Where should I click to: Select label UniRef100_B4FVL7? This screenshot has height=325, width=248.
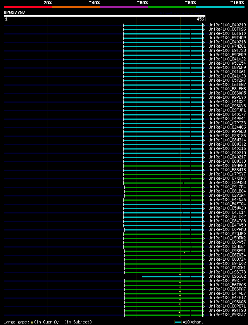[x=227, y=294]
